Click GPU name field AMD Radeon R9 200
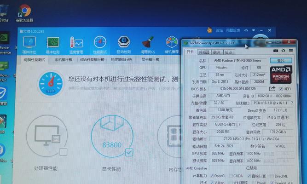The height and width of the screenshot is (184, 307). tap(237, 61)
